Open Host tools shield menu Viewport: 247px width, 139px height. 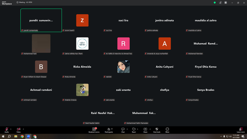[x=157, y=130]
